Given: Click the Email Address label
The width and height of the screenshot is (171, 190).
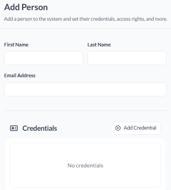Looking at the screenshot, I should (20, 76).
